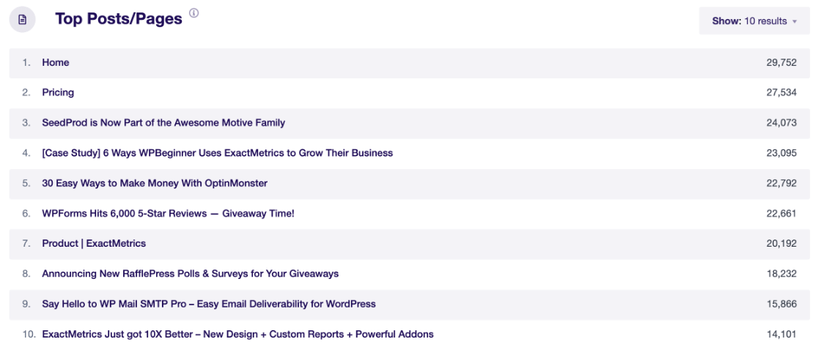This screenshot has width=818, height=350.
Task: Open the ExactMetrics 10X Better post
Action: tap(237, 334)
